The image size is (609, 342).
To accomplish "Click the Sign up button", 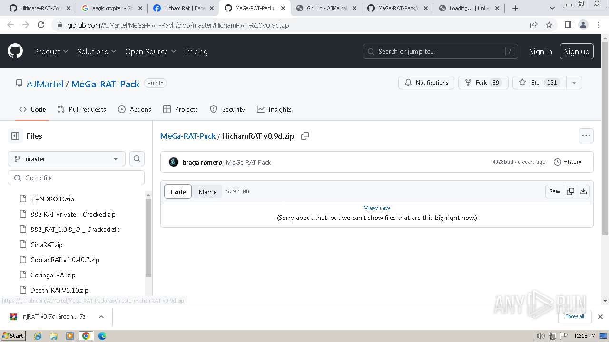I will 577,51.
